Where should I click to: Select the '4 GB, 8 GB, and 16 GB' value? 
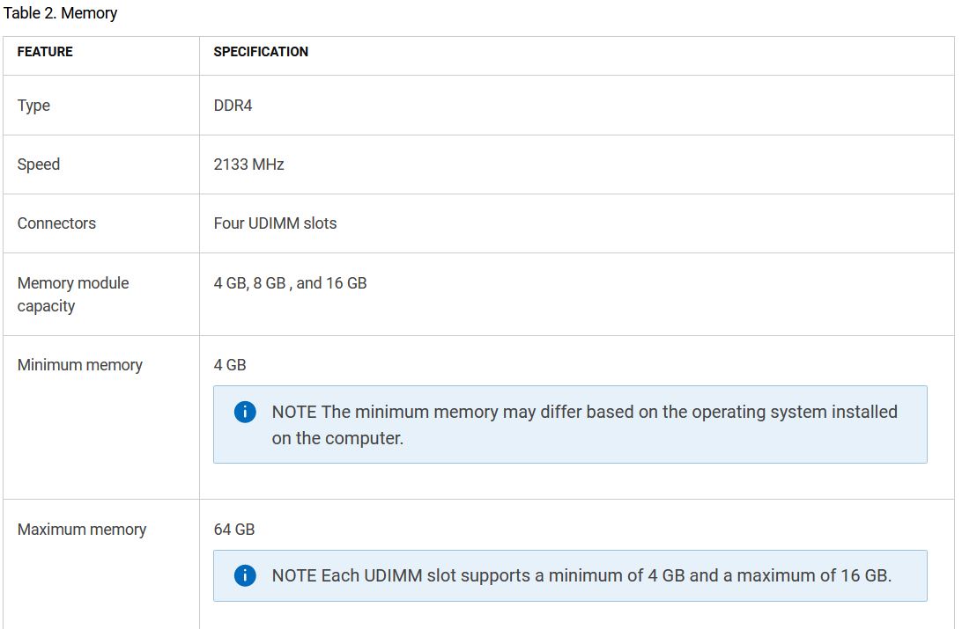290,283
